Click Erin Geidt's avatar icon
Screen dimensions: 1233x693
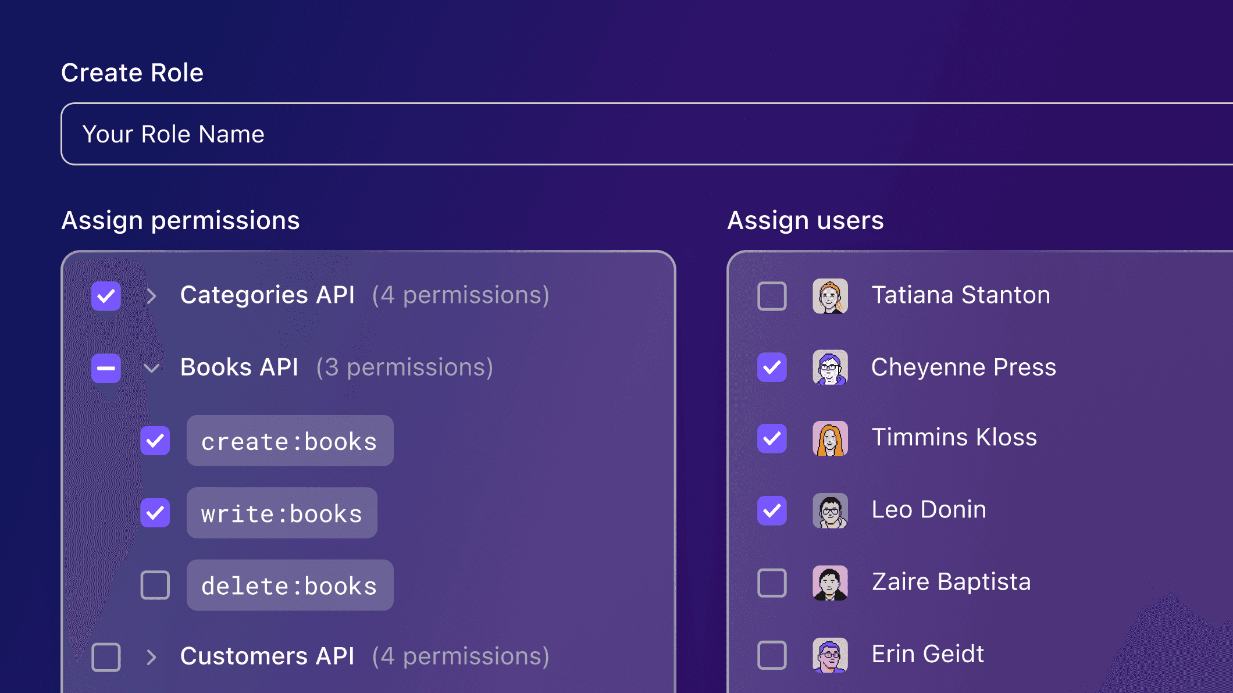(830, 654)
